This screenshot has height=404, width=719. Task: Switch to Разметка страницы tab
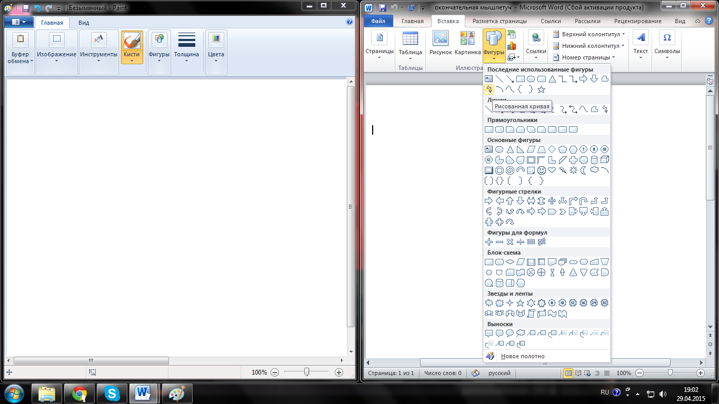pos(500,22)
